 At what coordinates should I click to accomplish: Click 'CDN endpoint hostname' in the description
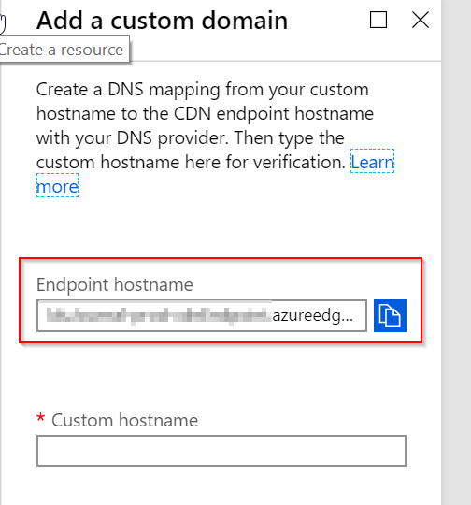tap(274, 114)
